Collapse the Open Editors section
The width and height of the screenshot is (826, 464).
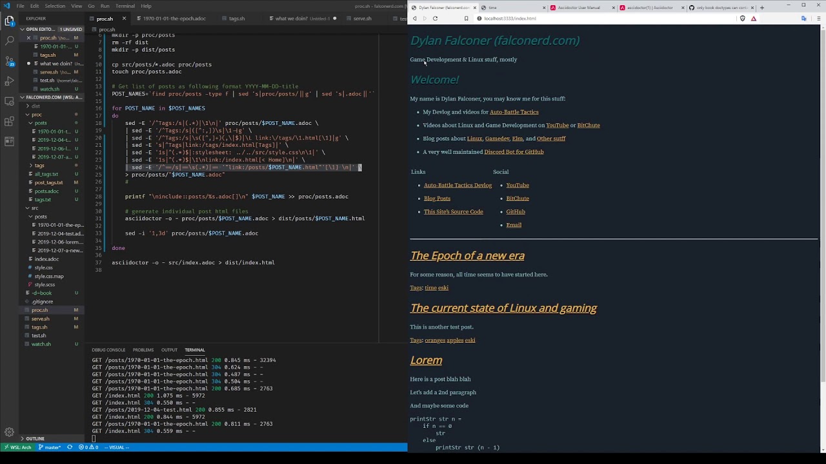pyautogui.click(x=52, y=30)
